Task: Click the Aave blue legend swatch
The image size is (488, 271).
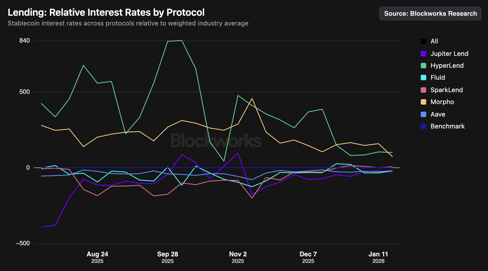Action: click(423, 114)
